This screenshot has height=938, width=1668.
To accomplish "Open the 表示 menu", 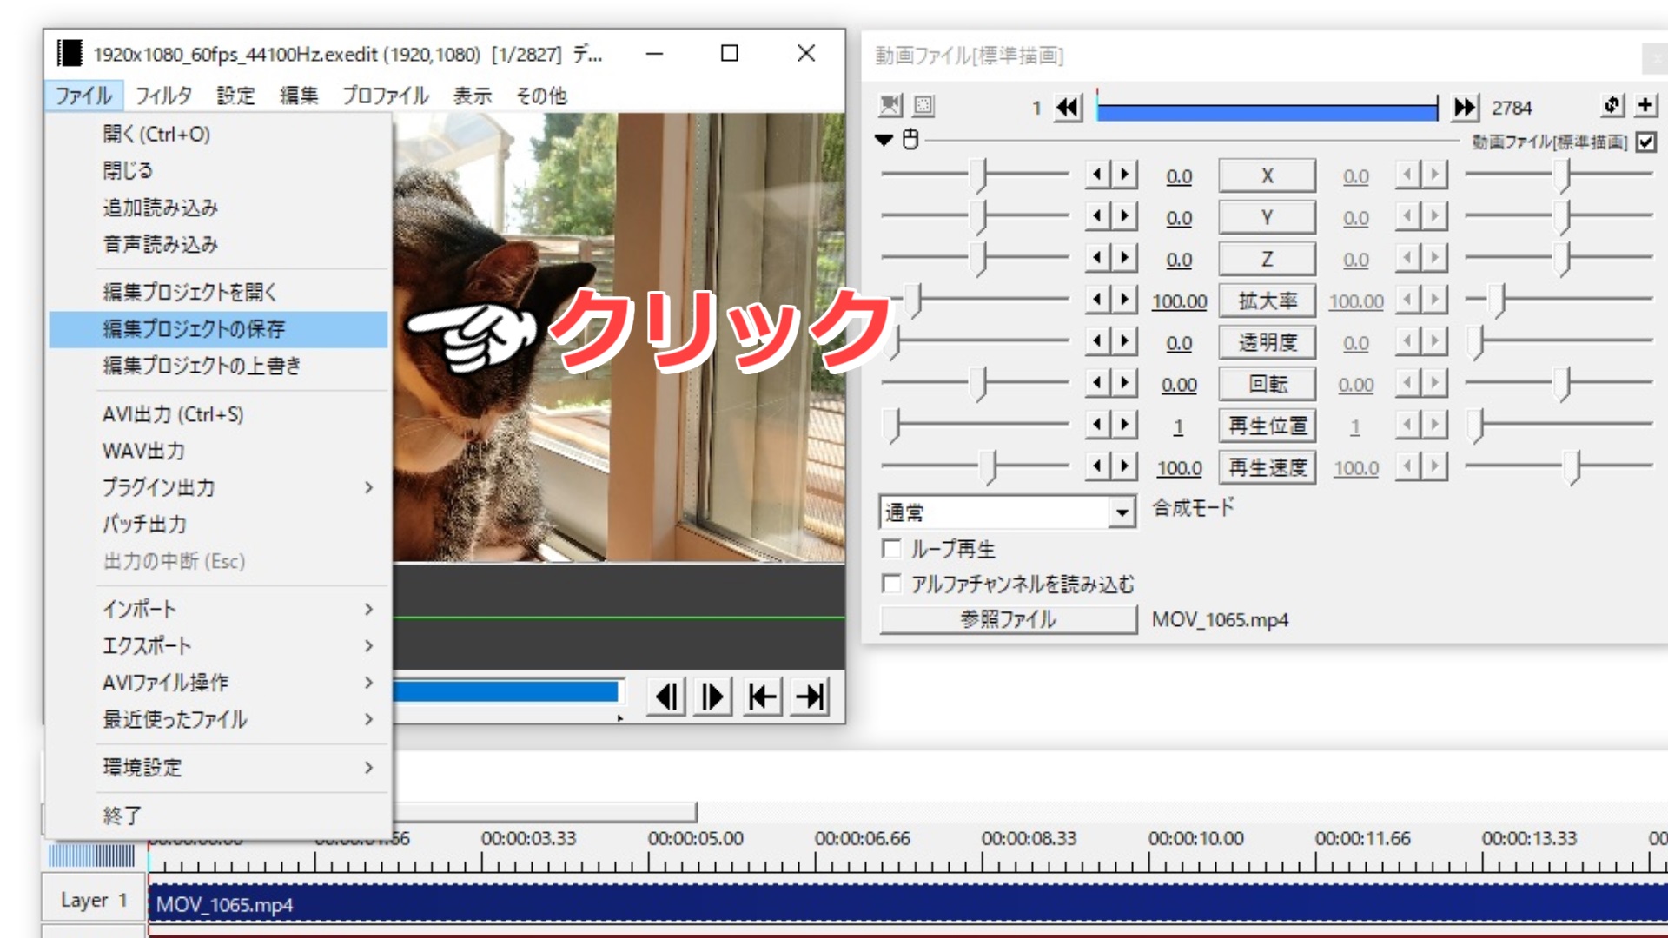I will pyautogui.click(x=473, y=96).
